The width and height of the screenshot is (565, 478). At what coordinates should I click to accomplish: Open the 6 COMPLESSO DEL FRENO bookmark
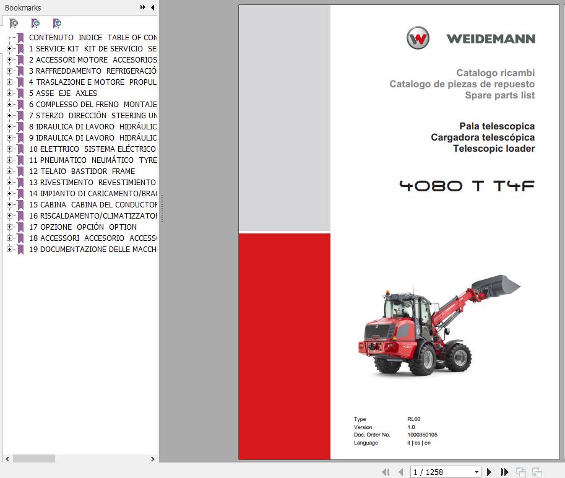tap(93, 105)
